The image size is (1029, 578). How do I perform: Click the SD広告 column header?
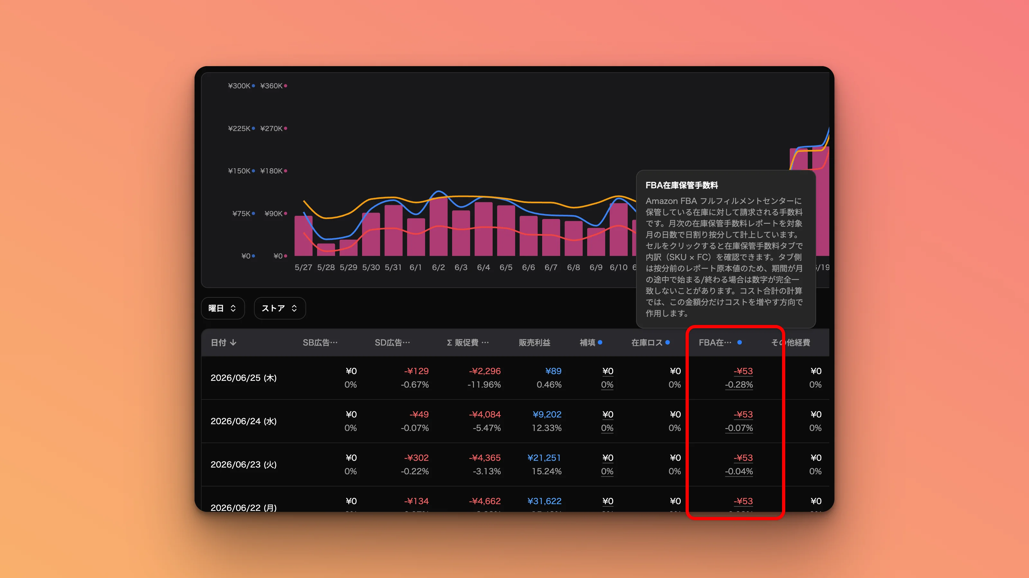[392, 343]
